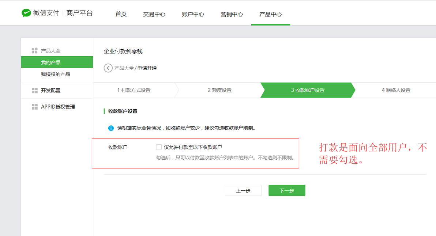Click the back arrow circle icon
The image size is (436, 236).
click(108, 68)
